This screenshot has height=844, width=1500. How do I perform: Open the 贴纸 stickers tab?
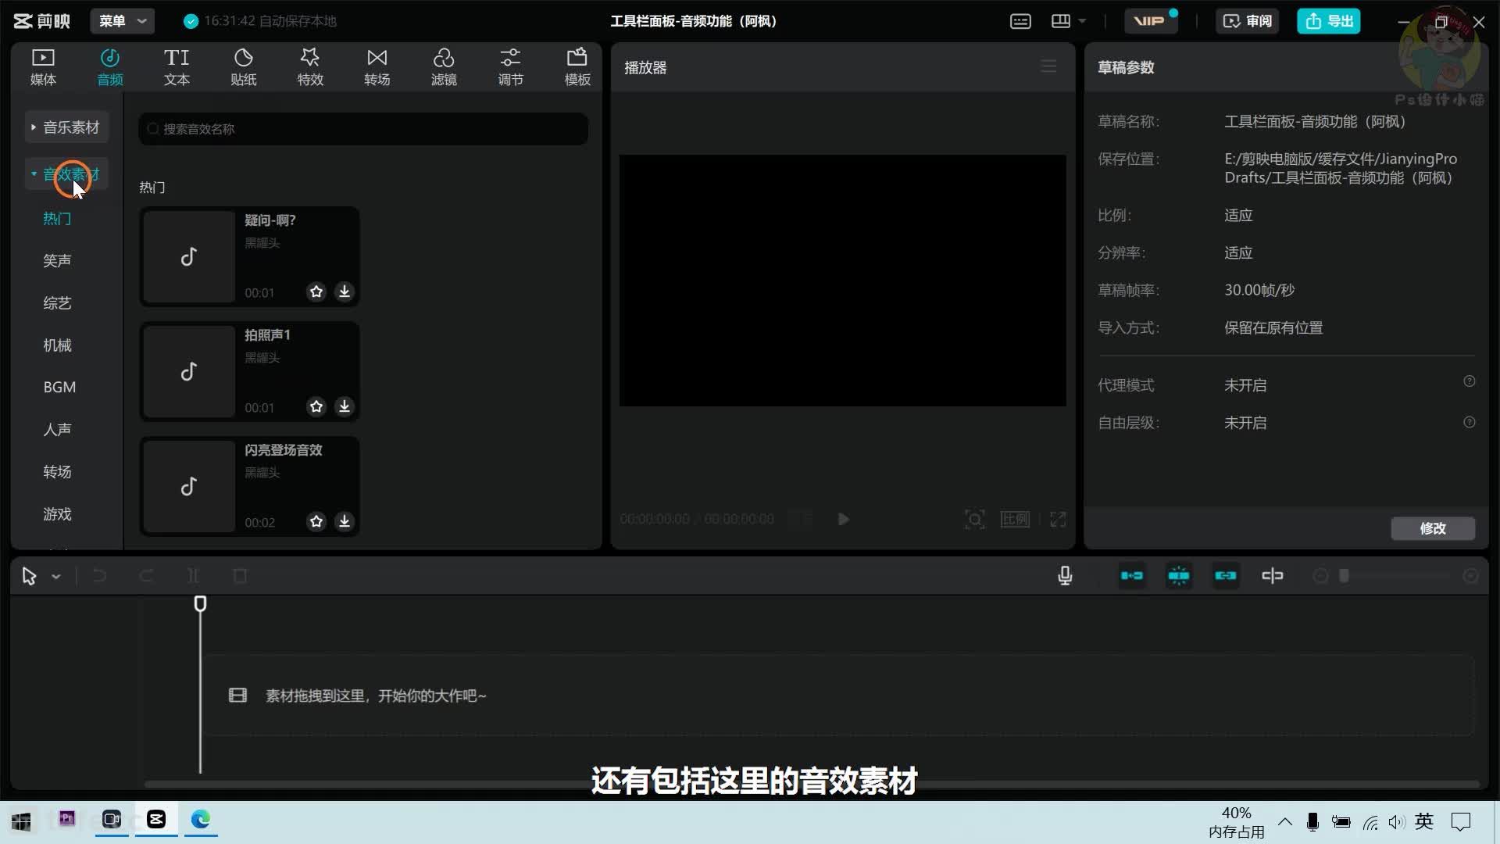pyautogui.click(x=244, y=66)
